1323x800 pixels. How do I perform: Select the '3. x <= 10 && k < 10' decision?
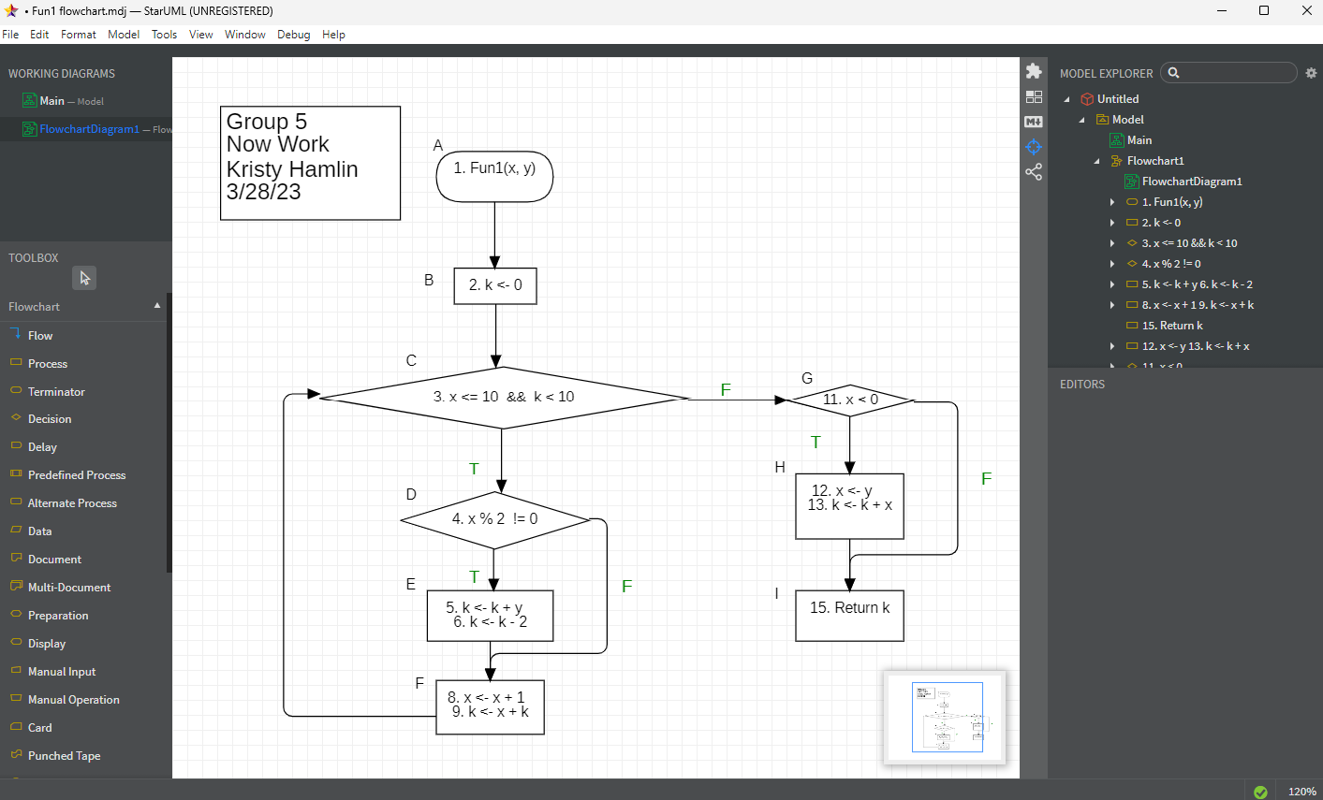[504, 398]
